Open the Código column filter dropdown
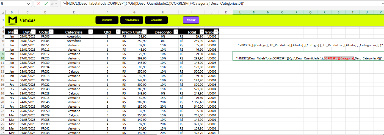Screen dimensions: 384x135 coord(51,31)
